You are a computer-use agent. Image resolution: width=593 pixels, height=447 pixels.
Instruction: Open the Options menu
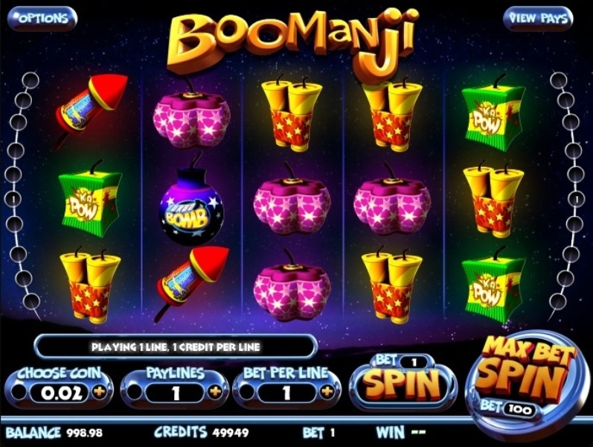[x=42, y=18]
